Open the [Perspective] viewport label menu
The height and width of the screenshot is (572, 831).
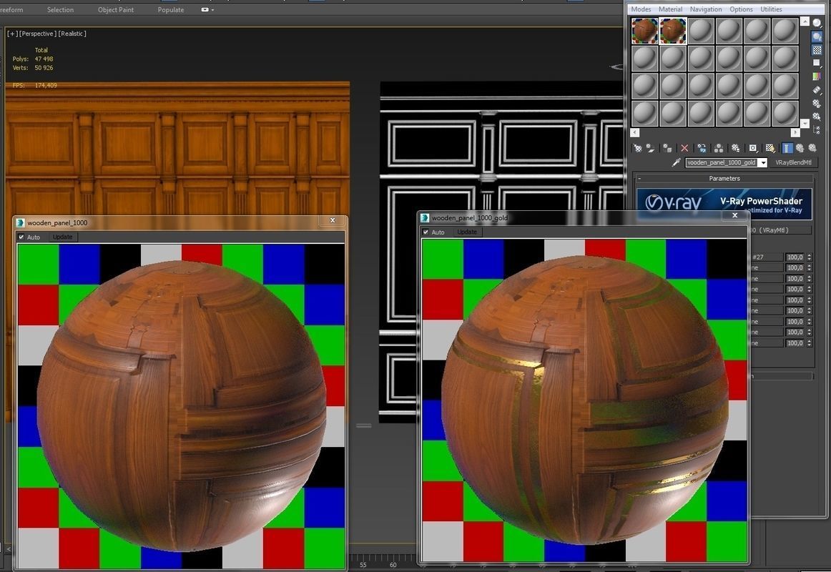pyautogui.click(x=37, y=34)
